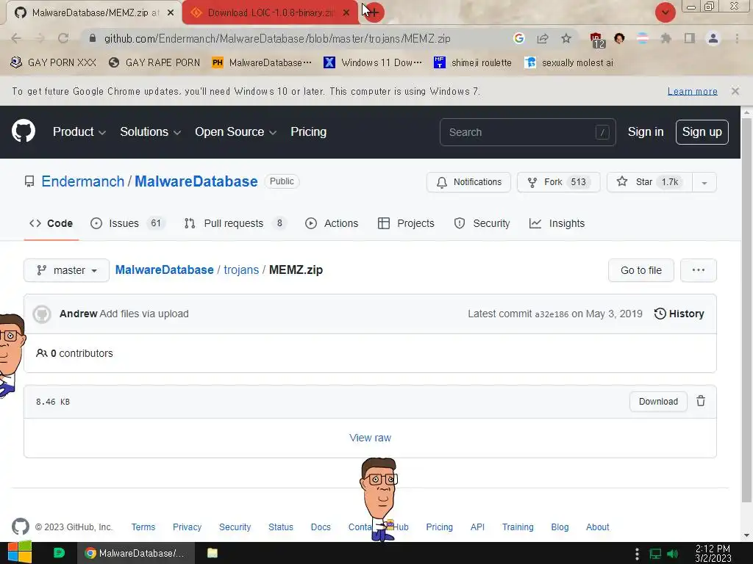Click the Pricing link in the header
Viewport: 753px width, 564px height.
[x=308, y=132]
